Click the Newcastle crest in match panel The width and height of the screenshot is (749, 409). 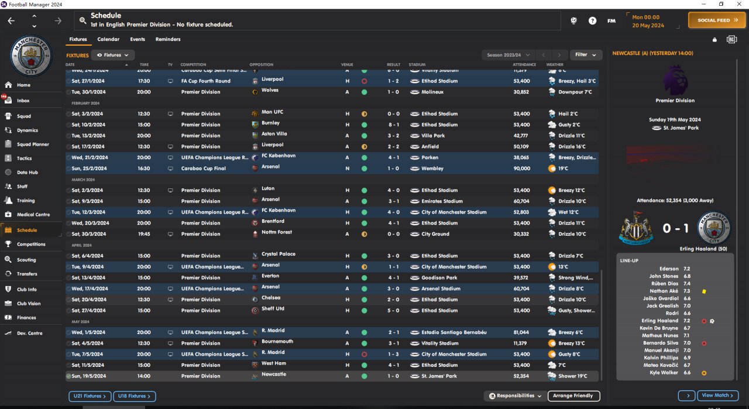coord(636,228)
